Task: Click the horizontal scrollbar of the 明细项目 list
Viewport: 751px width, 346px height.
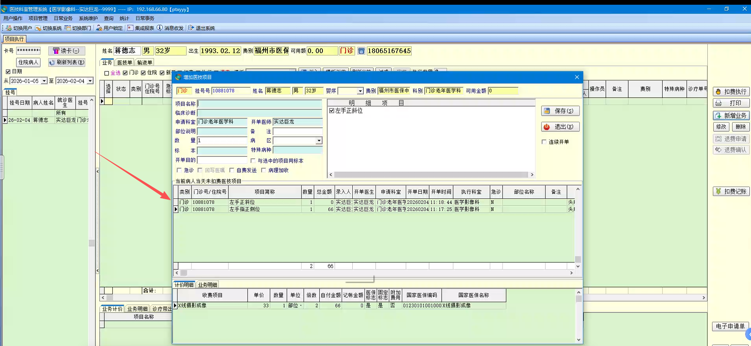Action: coord(431,174)
